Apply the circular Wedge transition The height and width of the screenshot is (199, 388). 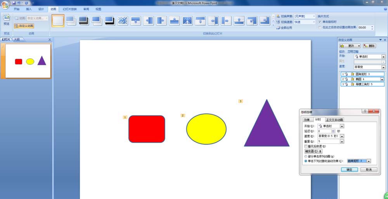pos(187,21)
